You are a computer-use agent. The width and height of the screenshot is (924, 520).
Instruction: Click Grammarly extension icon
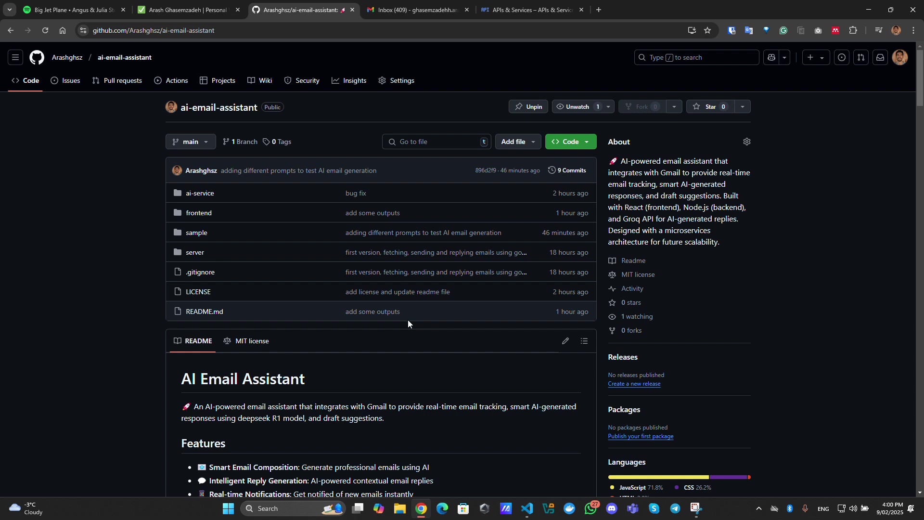pyautogui.click(x=783, y=30)
